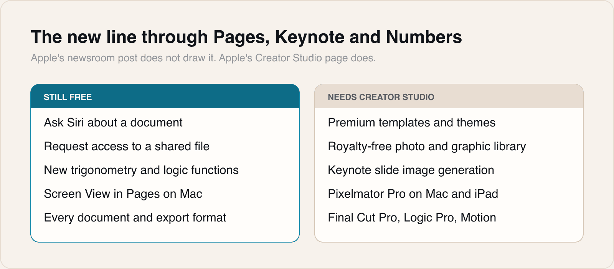Screen dimensions: 614x269
Task: Click the 'NEEDS CREATOR STUDIO' card header
Action: 449,97
